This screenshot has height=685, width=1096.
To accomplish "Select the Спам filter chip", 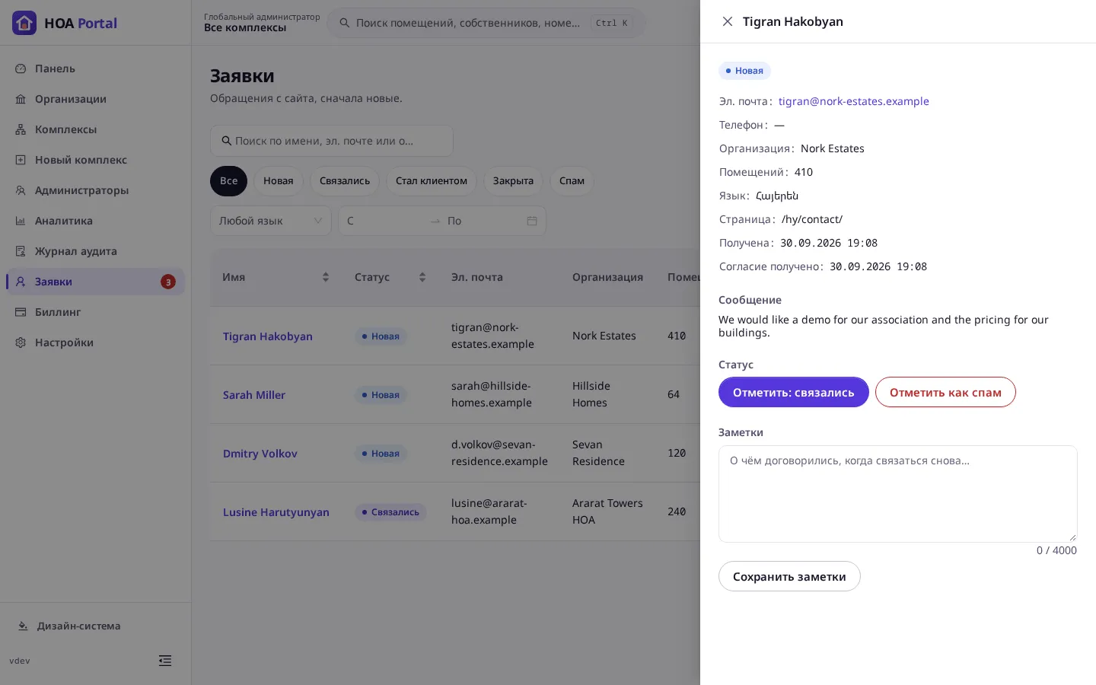I will pyautogui.click(x=572, y=181).
